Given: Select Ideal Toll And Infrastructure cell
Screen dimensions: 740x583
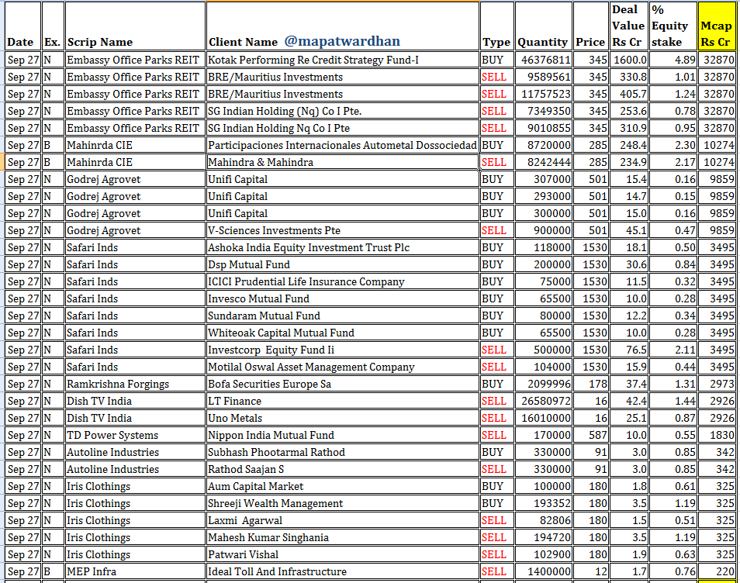Looking at the screenshot, I should [343, 571].
